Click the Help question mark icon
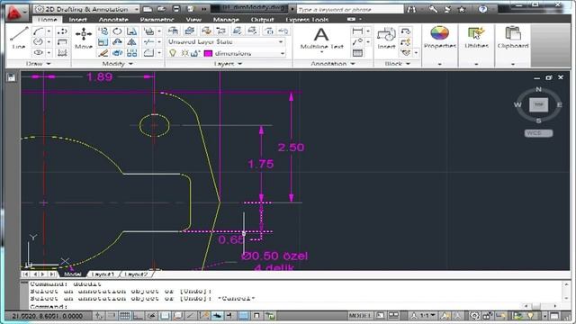Screen dimensions: 576x324 click(482, 9)
